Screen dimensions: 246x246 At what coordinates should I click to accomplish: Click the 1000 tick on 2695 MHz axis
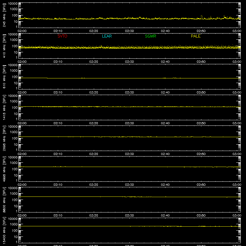point(14,132)
